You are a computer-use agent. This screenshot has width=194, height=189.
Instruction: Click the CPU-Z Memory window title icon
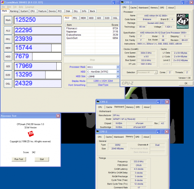pos(98,132)
